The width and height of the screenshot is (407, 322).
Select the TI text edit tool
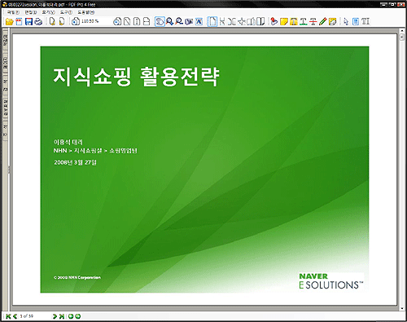coord(365,21)
